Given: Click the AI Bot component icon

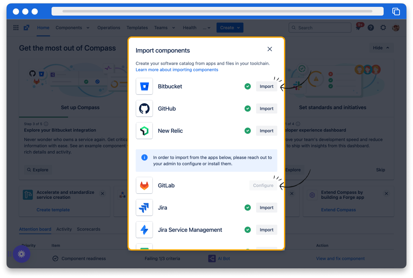Looking at the screenshot, I should coord(211,258).
